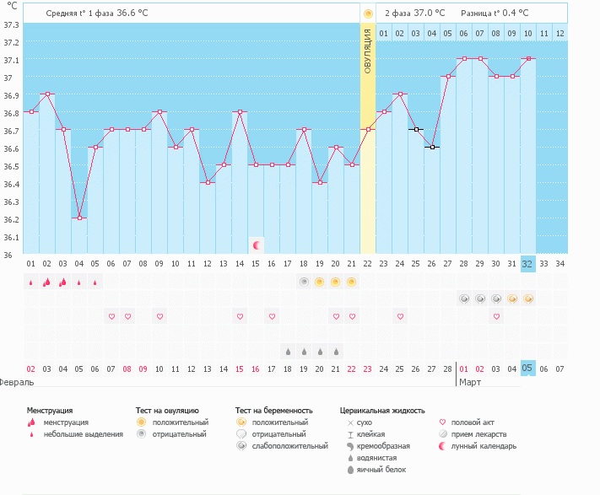
Task: Click the negative ovulation test on cycle day 18
Action: pos(304,282)
